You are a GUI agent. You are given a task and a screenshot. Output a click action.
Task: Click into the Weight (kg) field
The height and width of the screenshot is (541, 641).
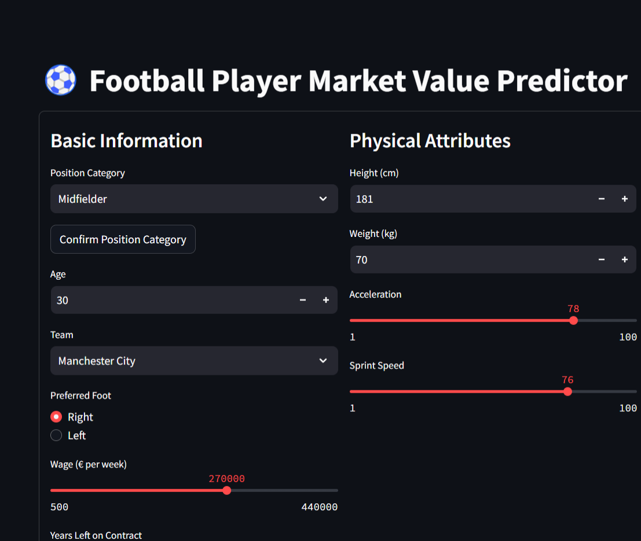tap(469, 259)
